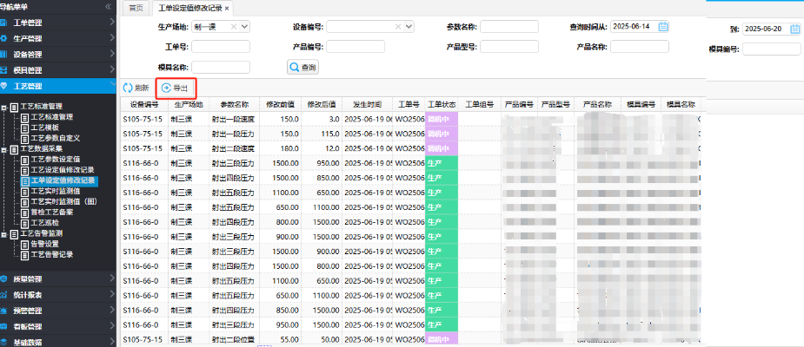The image size is (804, 347).
Task: Collapse the 工艺数据采集 tree node
Action: (x=4, y=149)
